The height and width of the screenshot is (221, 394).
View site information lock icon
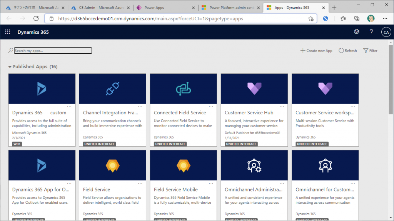[x=51, y=18]
